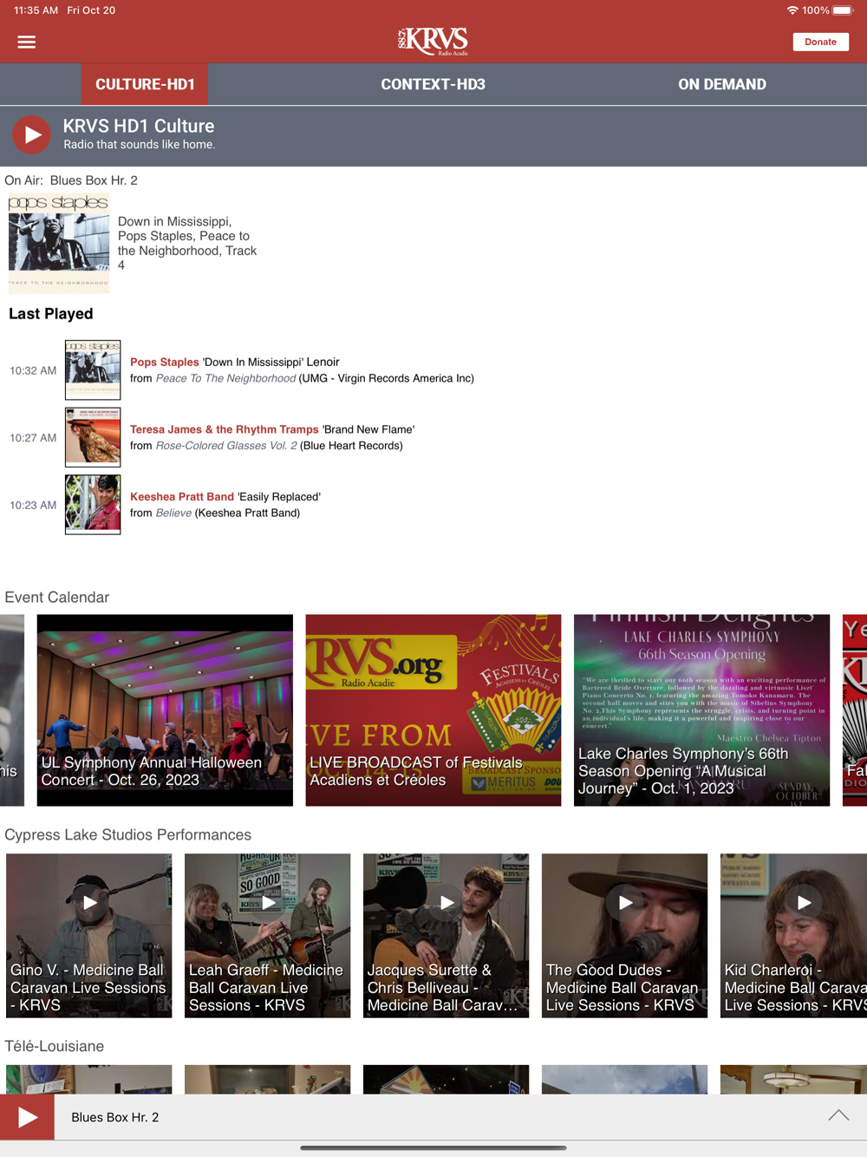Switch to the CULTURE-HD1 tab
867x1157 pixels.
coord(145,84)
